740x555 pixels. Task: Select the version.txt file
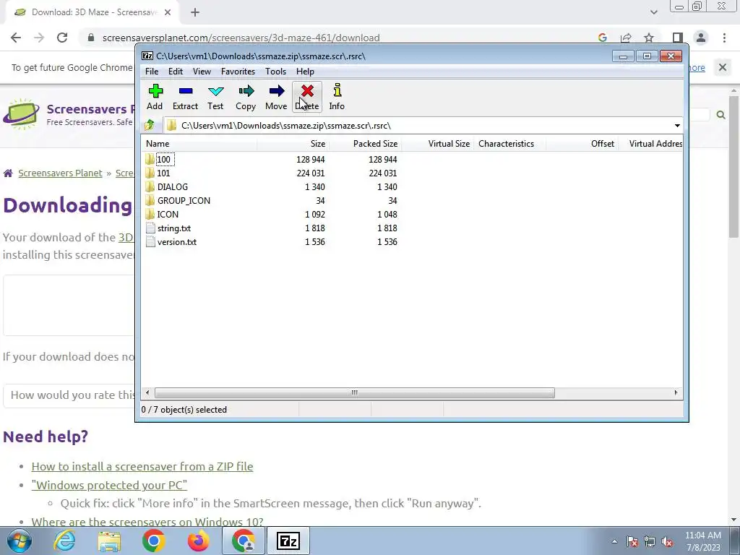177,241
